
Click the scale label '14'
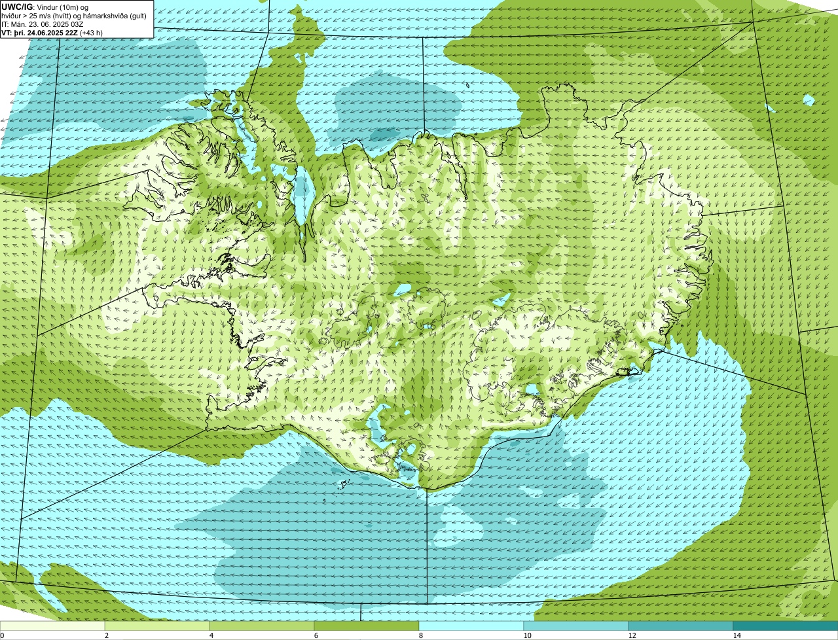click(x=737, y=635)
